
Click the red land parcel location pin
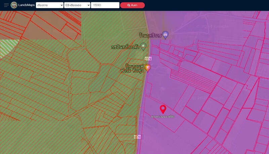(163, 109)
